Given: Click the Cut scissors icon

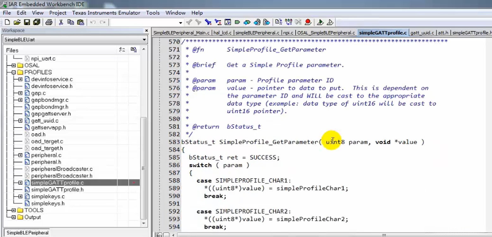Looking at the screenshot, I should (61, 22).
